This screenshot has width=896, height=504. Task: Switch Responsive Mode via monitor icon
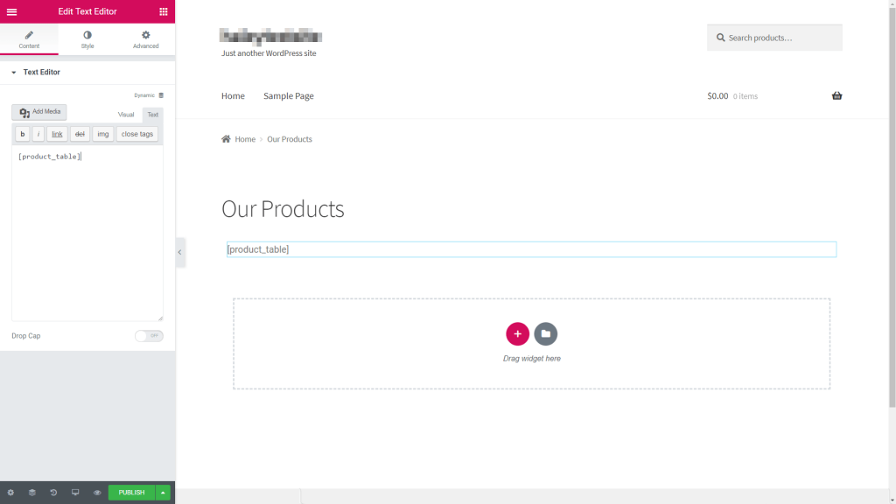(x=75, y=493)
